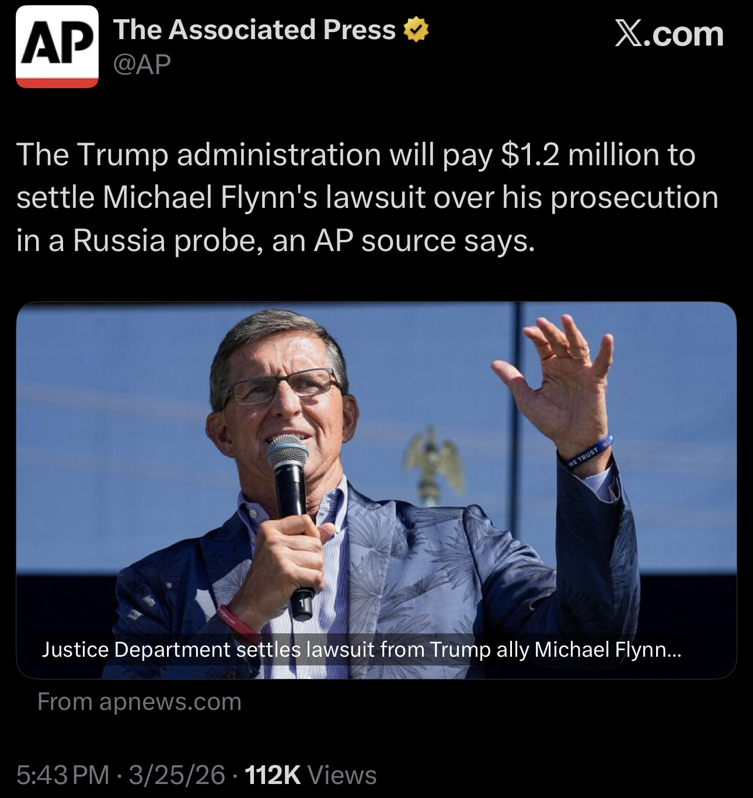Image resolution: width=753 pixels, height=798 pixels.
Task: View the 112K Views analytics
Action: click(x=311, y=775)
